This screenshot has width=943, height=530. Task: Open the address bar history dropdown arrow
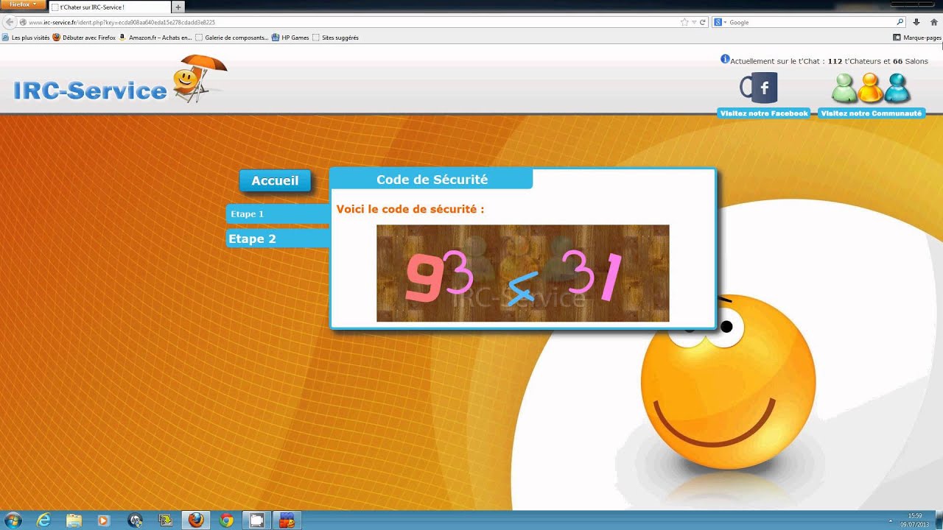click(x=694, y=22)
